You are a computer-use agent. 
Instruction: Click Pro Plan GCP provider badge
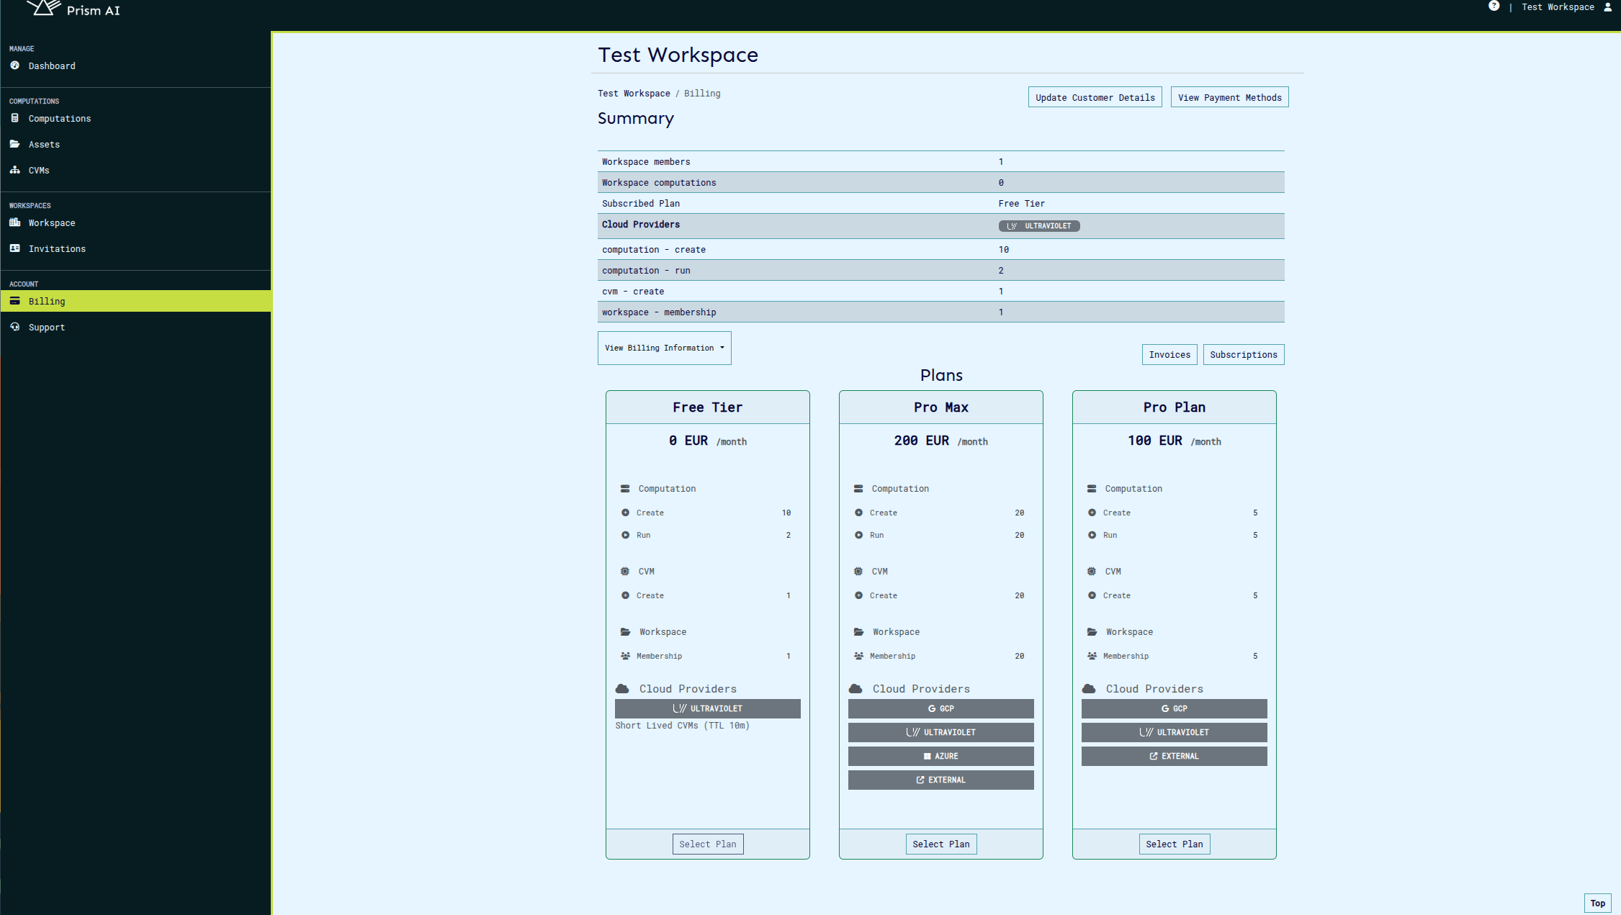click(1174, 708)
